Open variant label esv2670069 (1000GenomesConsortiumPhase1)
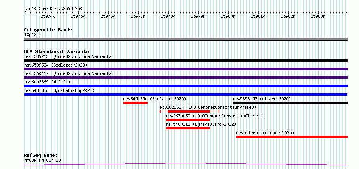 pos(214,116)
